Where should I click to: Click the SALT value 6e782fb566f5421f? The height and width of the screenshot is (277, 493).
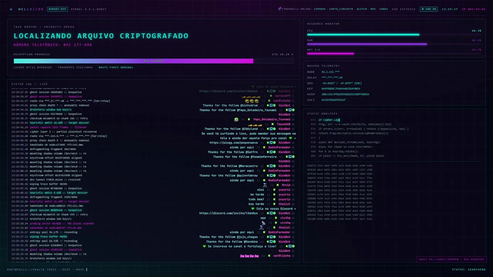[334, 100]
